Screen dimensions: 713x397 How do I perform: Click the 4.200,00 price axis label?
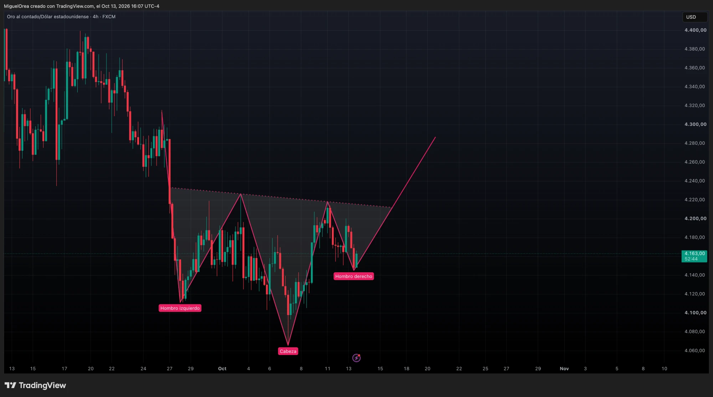[x=695, y=218]
